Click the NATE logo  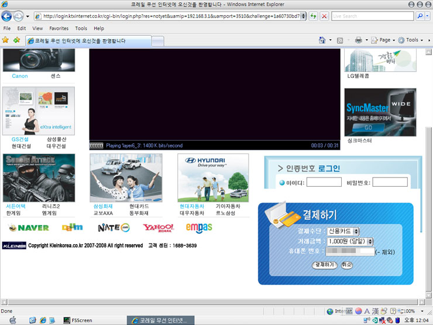click(x=114, y=227)
